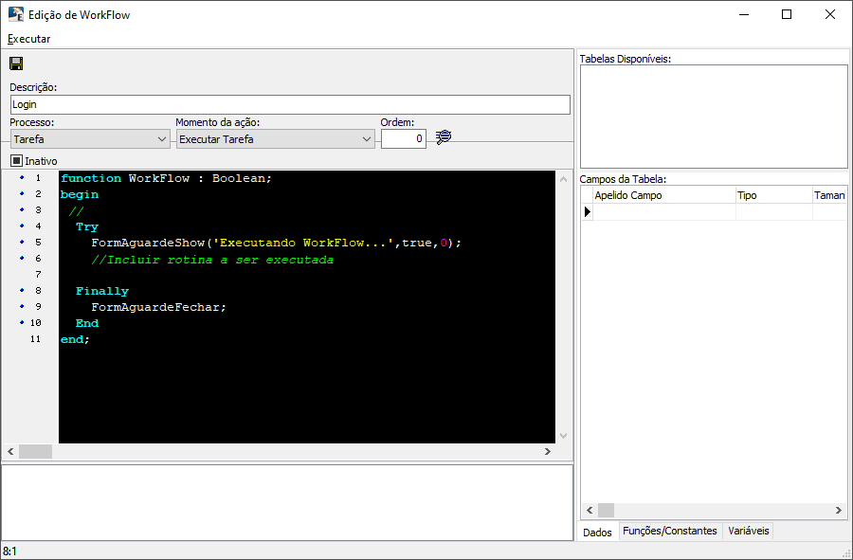
Task: Click the Ordem number field
Action: [404, 139]
